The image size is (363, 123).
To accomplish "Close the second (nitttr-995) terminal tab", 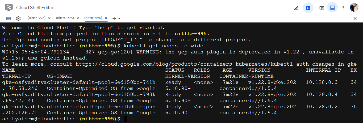I will click(78, 18).
